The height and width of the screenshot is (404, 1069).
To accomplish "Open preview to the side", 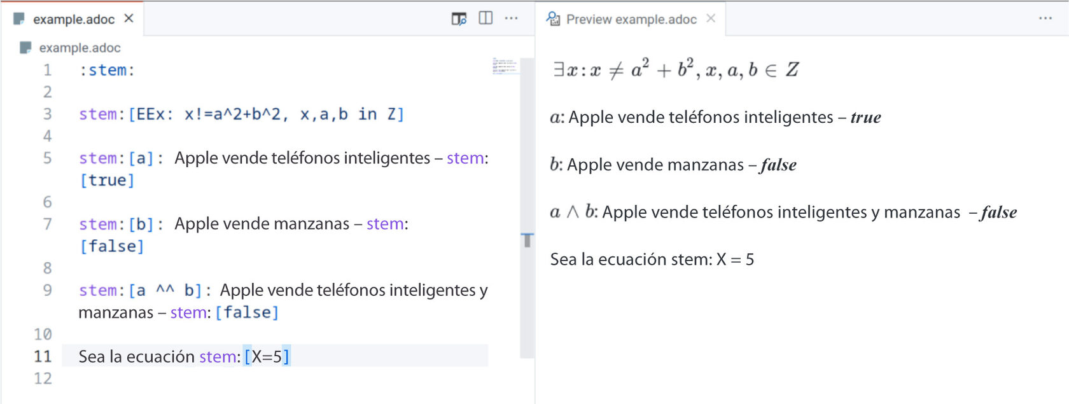I will click(460, 18).
